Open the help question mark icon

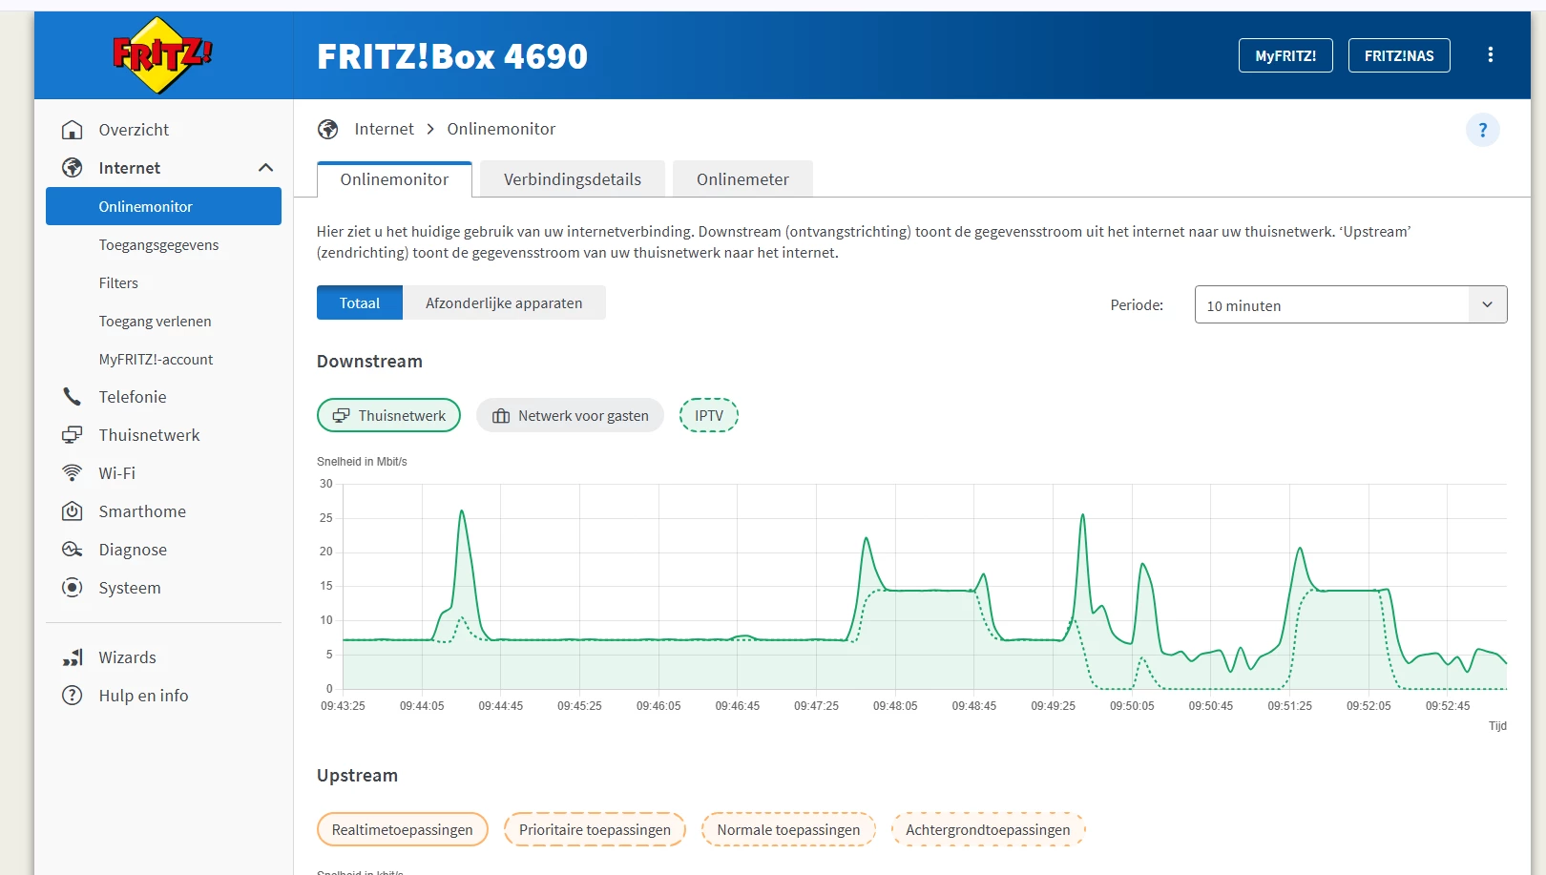[1482, 130]
